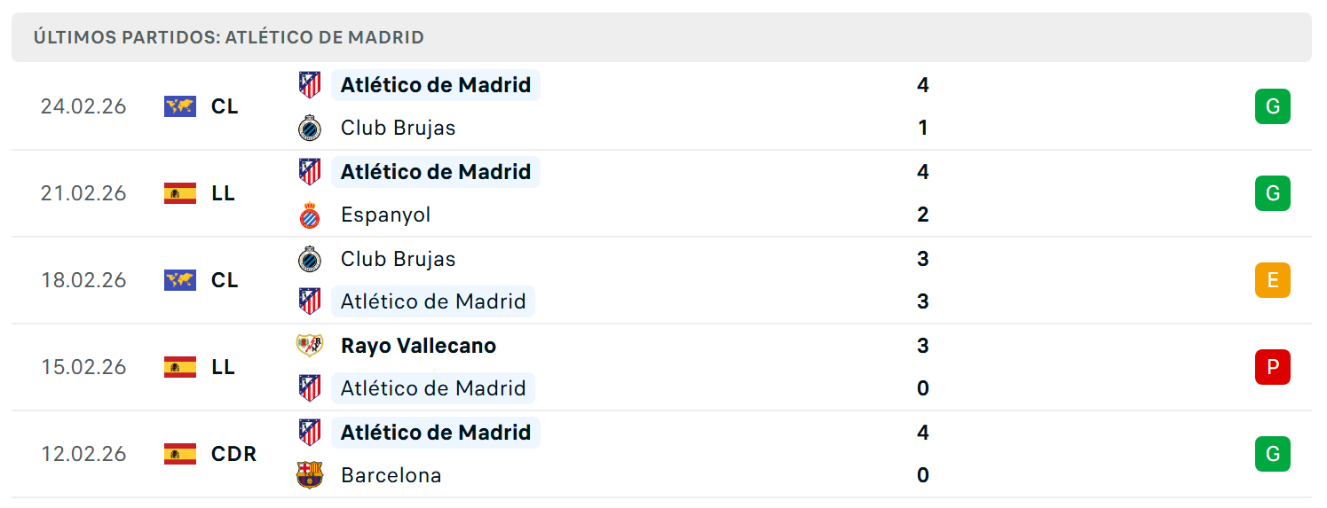Click Atlético crest in 24.02.26 match
Image resolution: width=1327 pixels, height=508 pixels.
pyautogui.click(x=310, y=85)
